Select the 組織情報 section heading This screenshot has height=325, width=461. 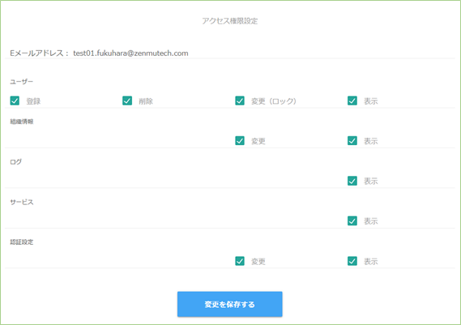(21, 122)
